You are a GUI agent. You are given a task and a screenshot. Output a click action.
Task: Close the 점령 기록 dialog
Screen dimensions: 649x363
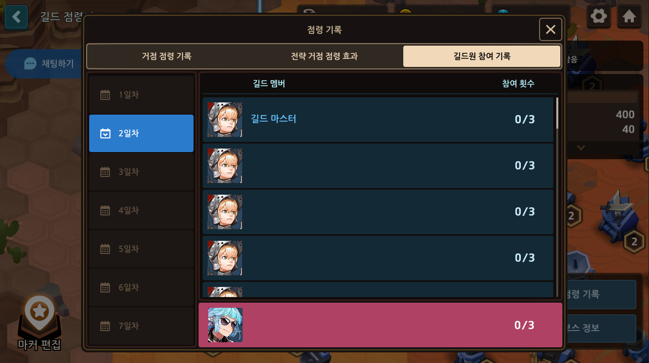pyautogui.click(x=551, y=29)
